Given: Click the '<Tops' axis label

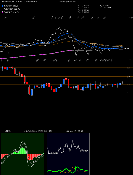Looking at the screenshot, I should coord(131,18).
